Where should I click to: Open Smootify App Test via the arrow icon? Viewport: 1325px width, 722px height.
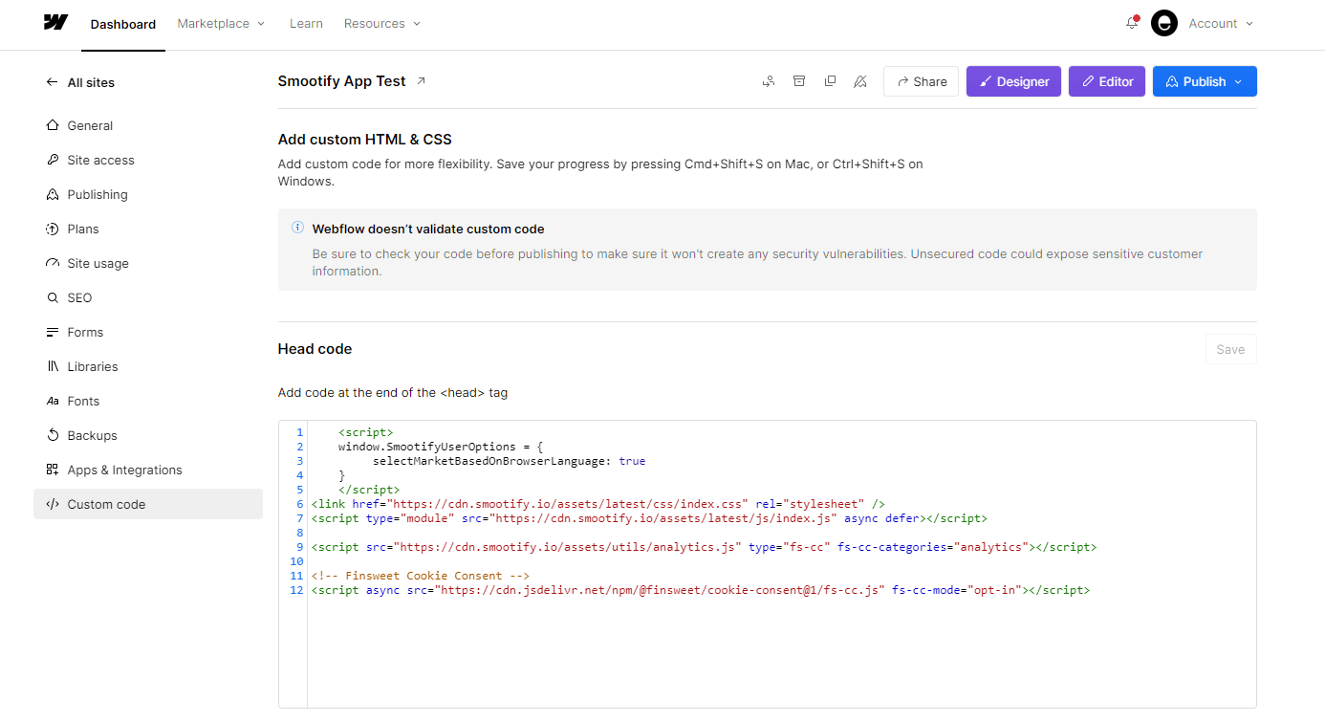click(420, 80)
